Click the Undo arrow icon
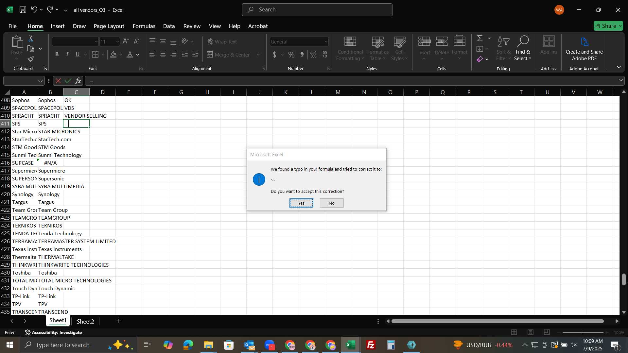This screenshot has width=628, height=353. pyautogui.click(x=34, y=10)
